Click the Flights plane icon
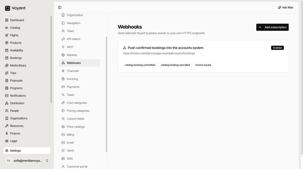 click(7, 35)
